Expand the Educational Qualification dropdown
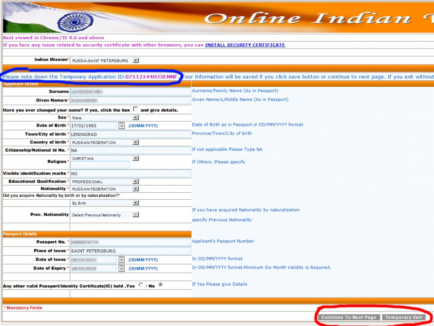The image size is (434, 326). (x=136, y=182)
